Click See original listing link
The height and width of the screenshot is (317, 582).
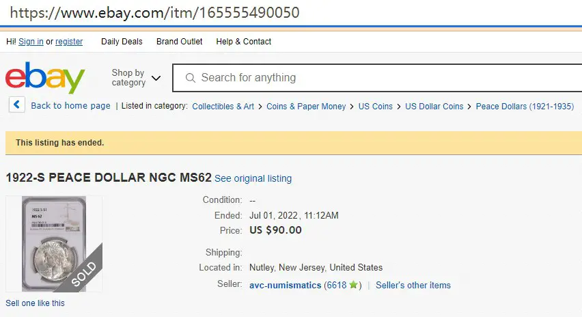point(253,178)
